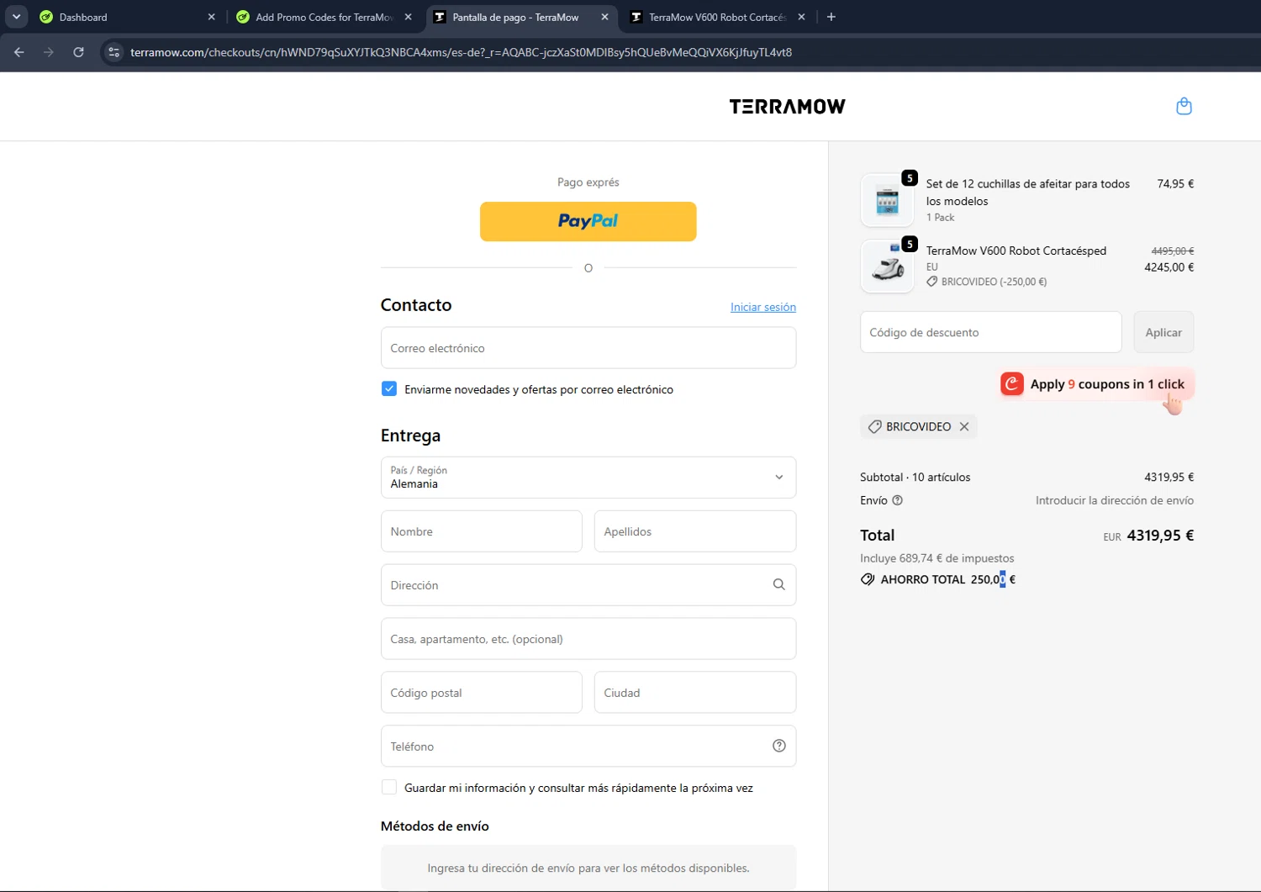
Task: Focus the Teléfono input field
Action: point(588,747)
